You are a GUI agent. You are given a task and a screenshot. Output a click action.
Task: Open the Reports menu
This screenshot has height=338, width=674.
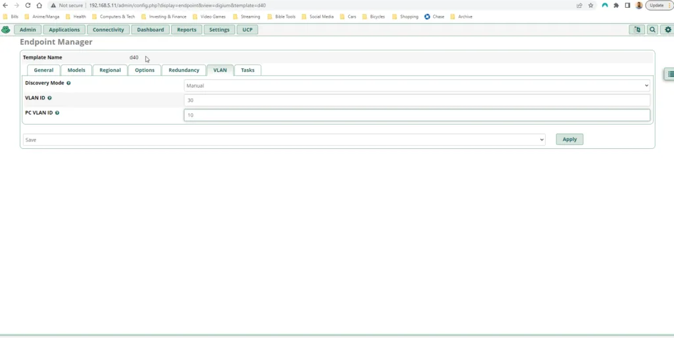186,30
